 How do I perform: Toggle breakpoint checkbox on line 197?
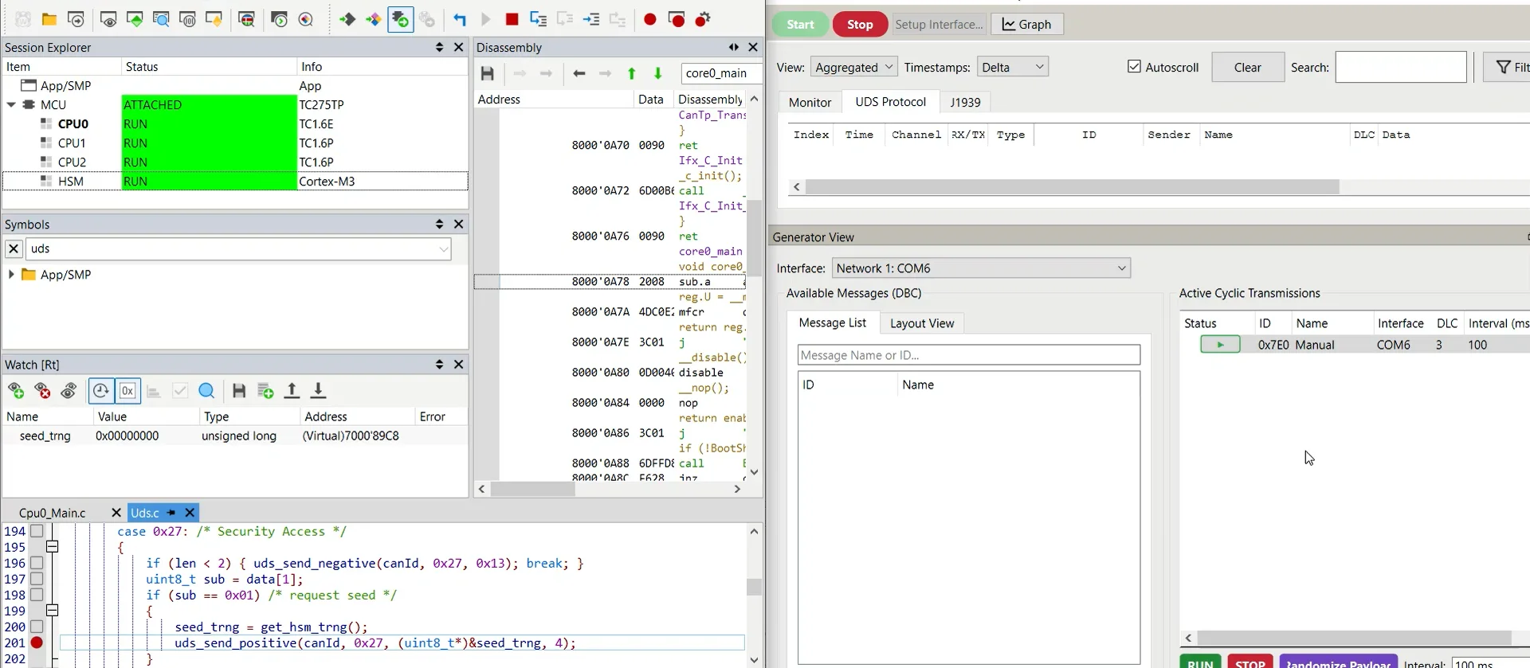pos(37,579)
